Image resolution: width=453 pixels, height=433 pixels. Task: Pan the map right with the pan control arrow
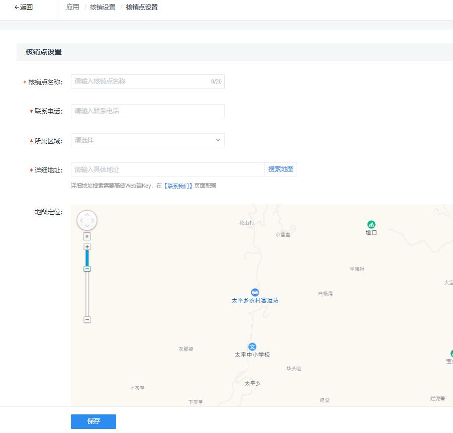93,220
